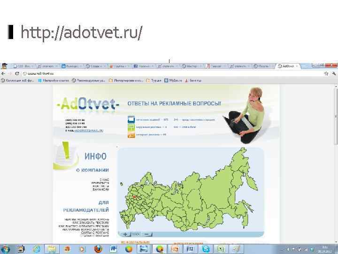Open the Рекомендуемые bookmark
This screenshot has height=254, width=338.
[88, 80]
